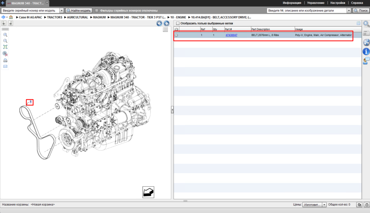Click the cascade windows icon in status bar
The image size is (370, 213).
(359, 205)
